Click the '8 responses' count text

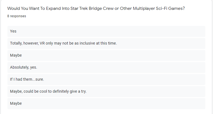[16, 16]
